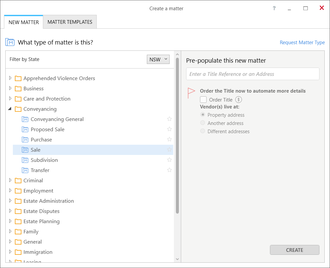Click the Family folder icon
Image resolution: width=330 pixels, height=268 pixels.
click(x=18, y=232)
